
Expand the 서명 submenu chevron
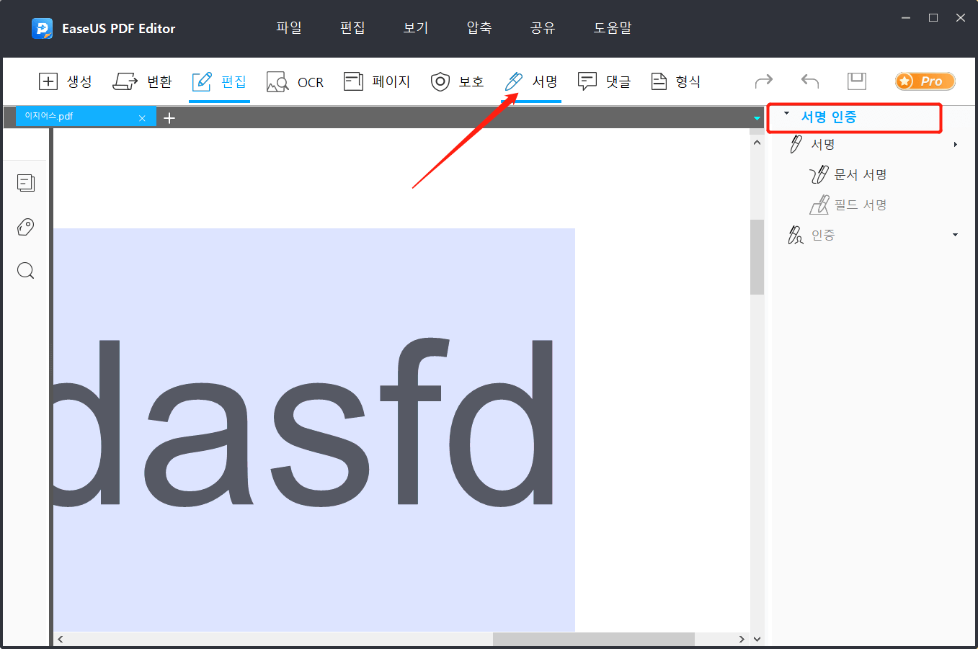956,143
